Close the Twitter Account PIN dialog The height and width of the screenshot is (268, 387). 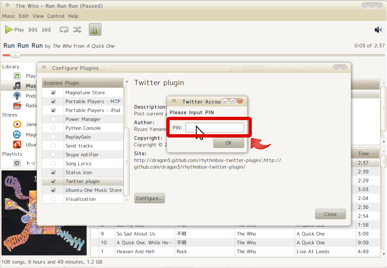pos(240,101)
